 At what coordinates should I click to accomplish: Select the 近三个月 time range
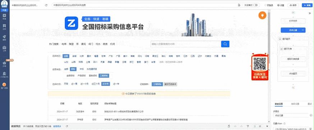[96, 84]
